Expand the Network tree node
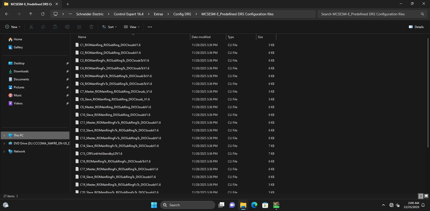Viewport: 430px width, 211px height. click(x=4, y=151)
